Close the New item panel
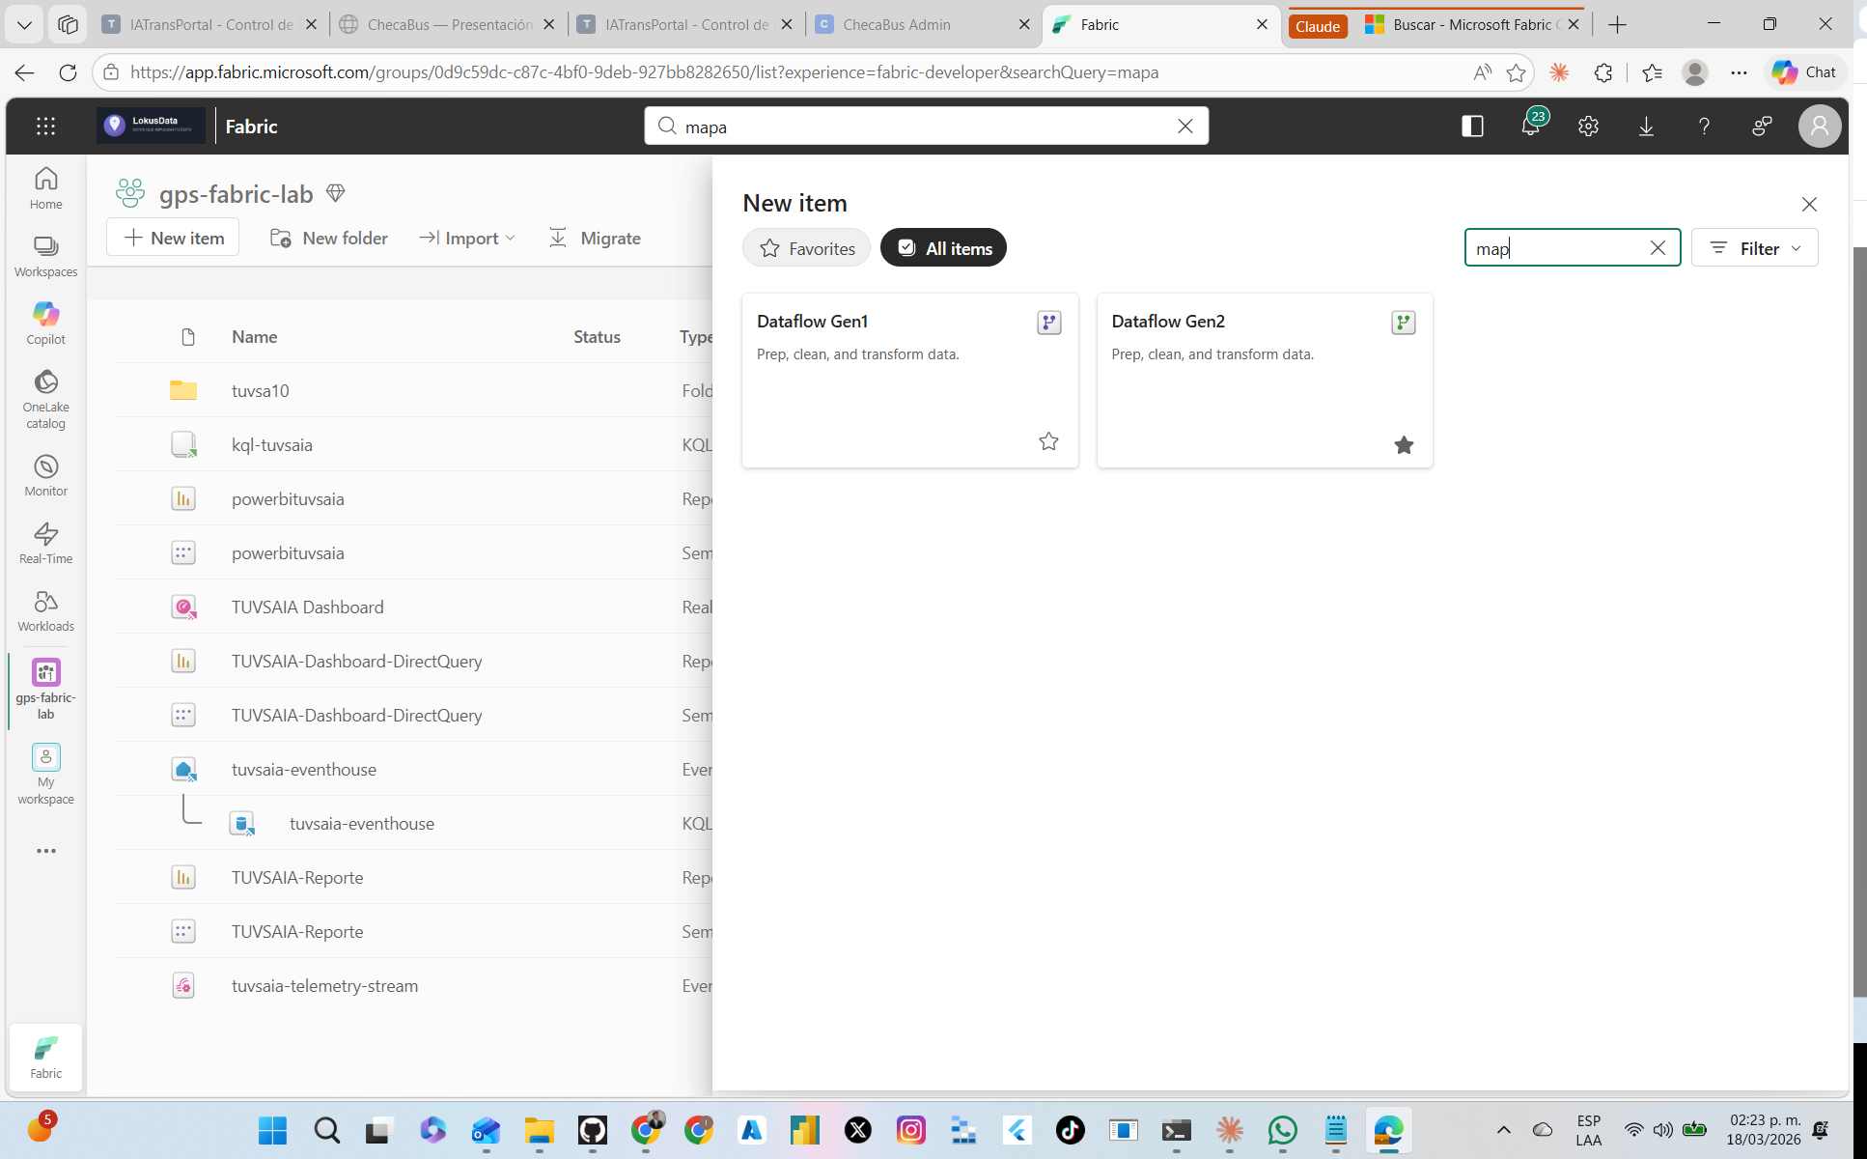This screenshot has height=1159, width=1867. (1809, 204)
